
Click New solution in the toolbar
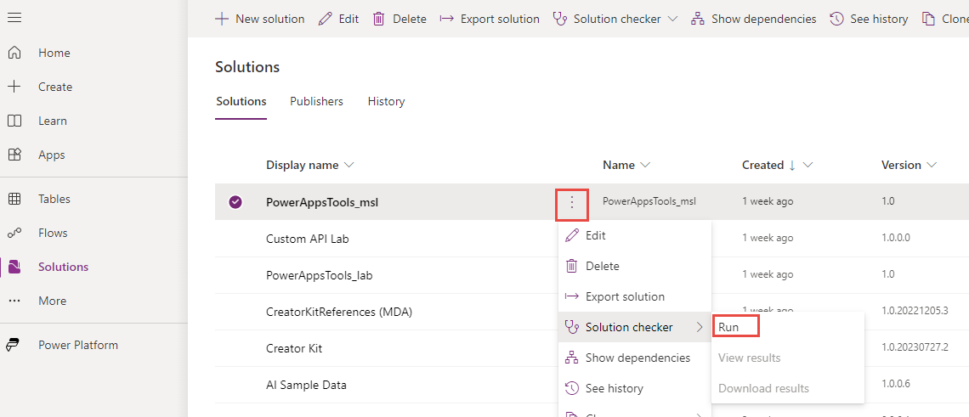point(259,19)
